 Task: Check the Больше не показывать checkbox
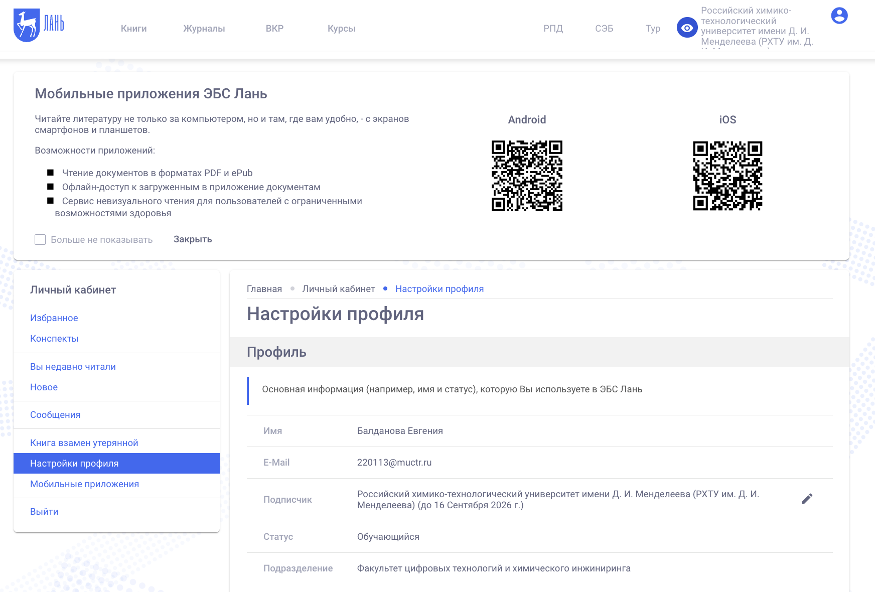click(40, 240)
